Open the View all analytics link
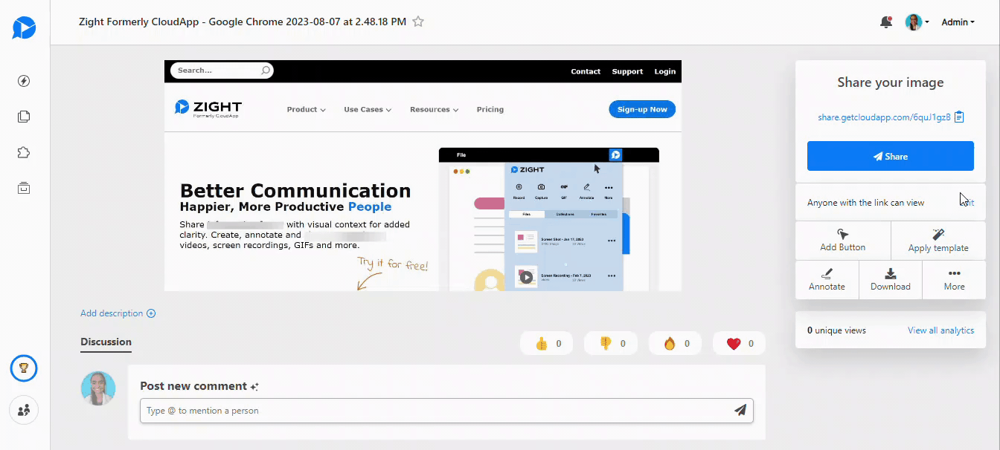Viewport: 1000px width, 450px height. (940, 330)
